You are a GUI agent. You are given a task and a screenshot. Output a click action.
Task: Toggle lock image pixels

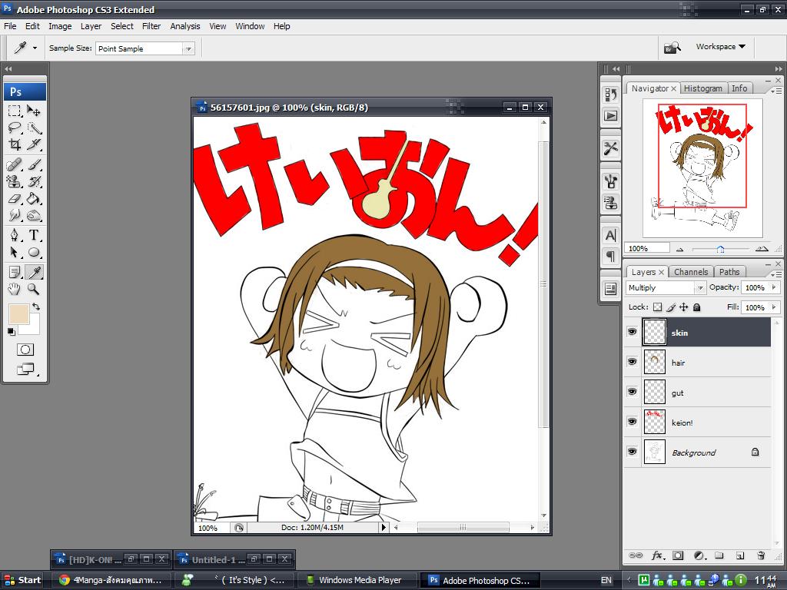(x=670, y=307)
